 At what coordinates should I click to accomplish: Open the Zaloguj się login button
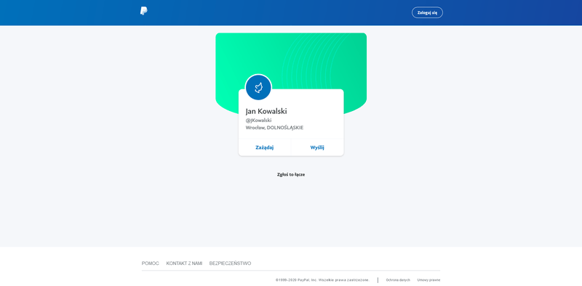pyautogui.click(x=427, y=12)
